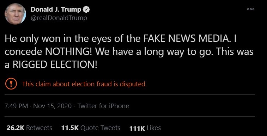Click the vertical bar on the right edge
The height and width of the screenshot is (136, 267).
pos(262,68)
